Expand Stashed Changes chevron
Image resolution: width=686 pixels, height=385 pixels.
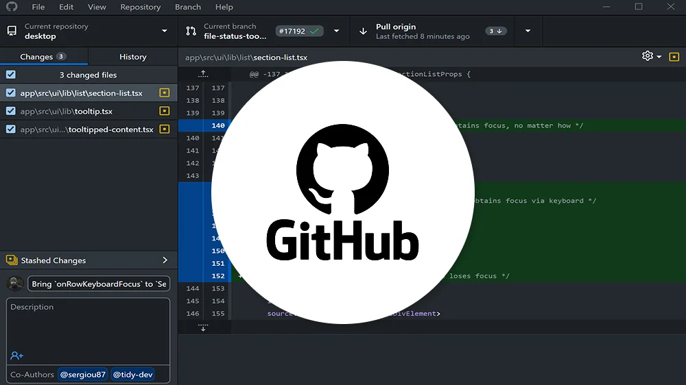pos(165,260)
